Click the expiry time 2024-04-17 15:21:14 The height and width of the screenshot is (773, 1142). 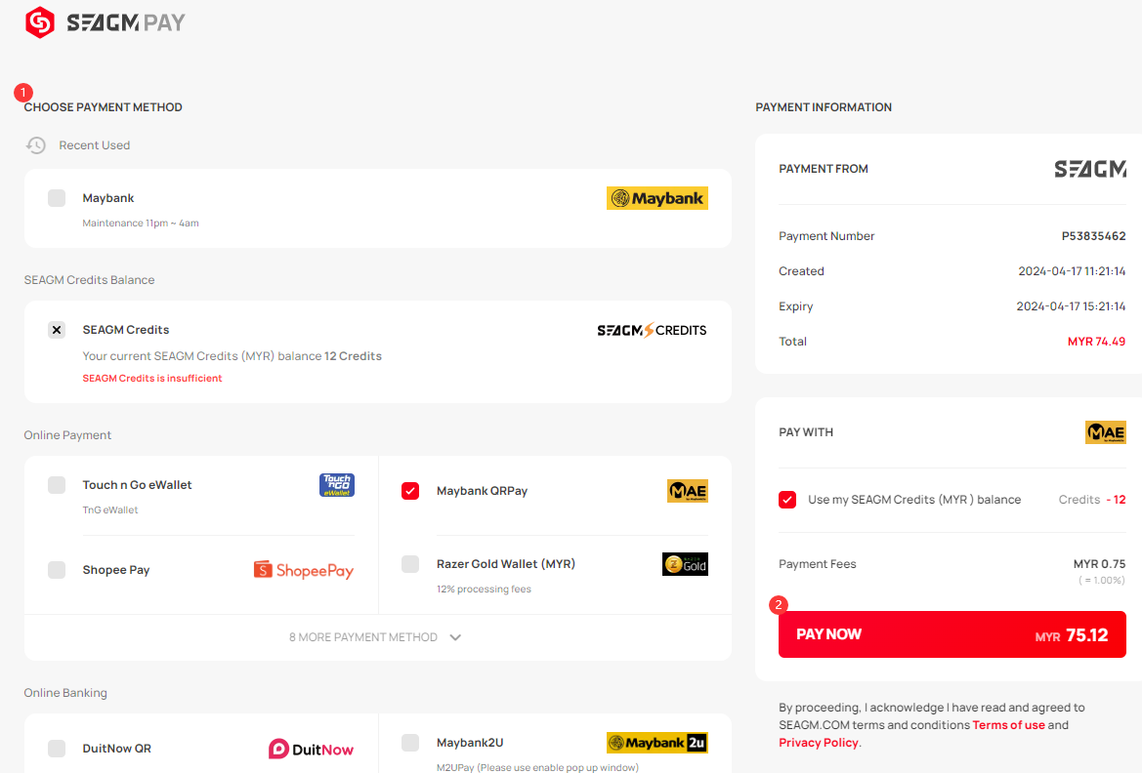1072,306
